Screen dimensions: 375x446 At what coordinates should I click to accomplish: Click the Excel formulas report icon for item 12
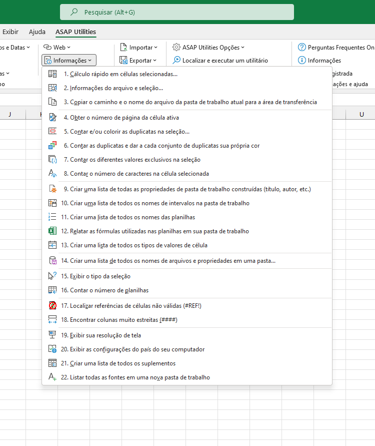pyautogui.click(x=52, y=231)
